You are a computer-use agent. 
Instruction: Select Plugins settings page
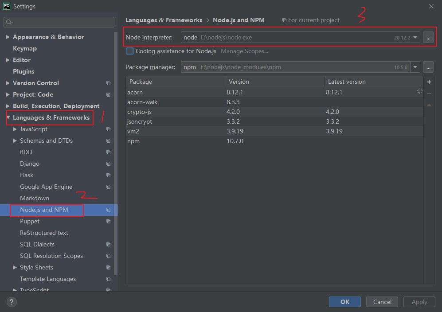pyautogui.click(x=23, y=72)
